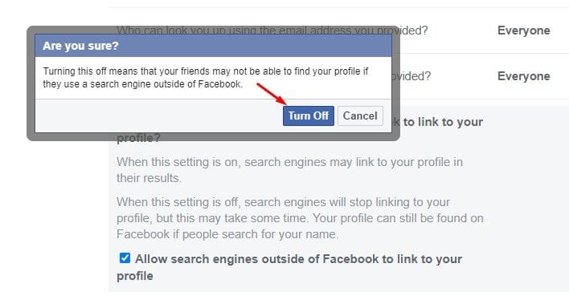
Task: Click the 'profile?' heading word below the dialog
Action: tap(138, 139)
